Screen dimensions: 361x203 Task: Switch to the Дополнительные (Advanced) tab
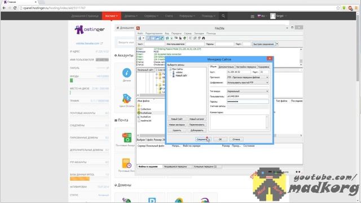pyautogui.click(x=226, y=67)
